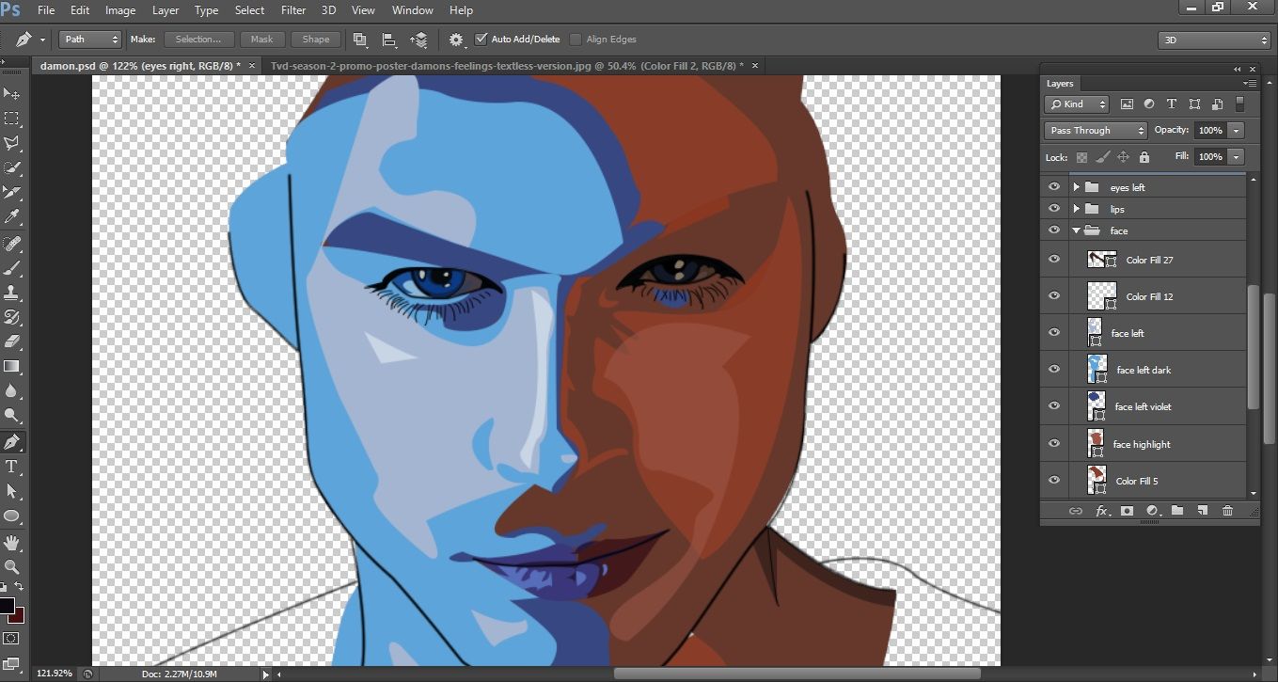This screenshot has height=682, width=1278.
Task: Open Pass Through blend mode dropdown
Action: 1096,131
